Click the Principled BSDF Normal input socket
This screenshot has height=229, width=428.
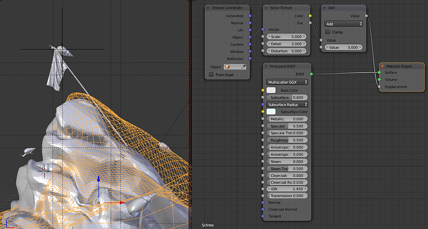[x=263, y=202]
